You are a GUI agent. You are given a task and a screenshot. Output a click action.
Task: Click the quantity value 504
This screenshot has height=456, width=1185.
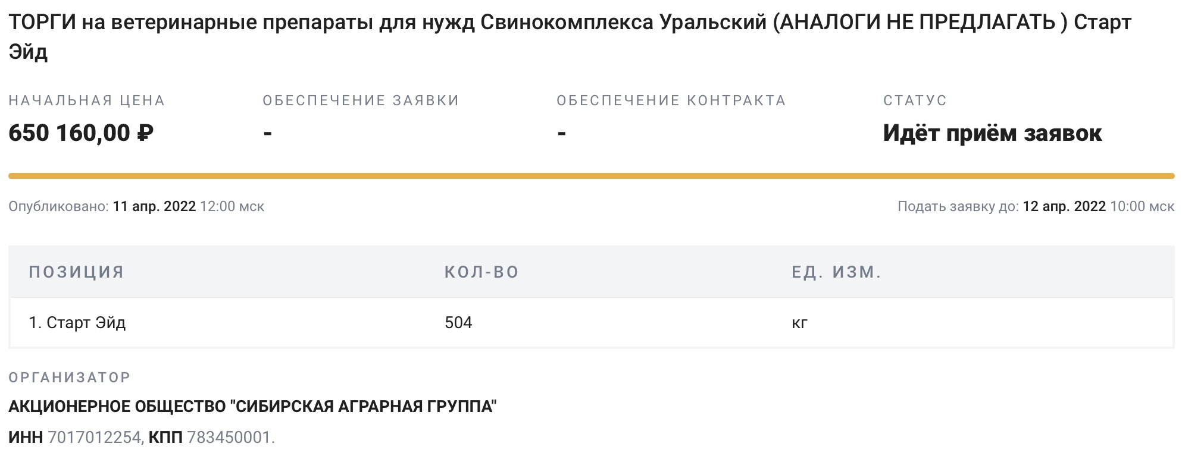[x=458, y=323]
